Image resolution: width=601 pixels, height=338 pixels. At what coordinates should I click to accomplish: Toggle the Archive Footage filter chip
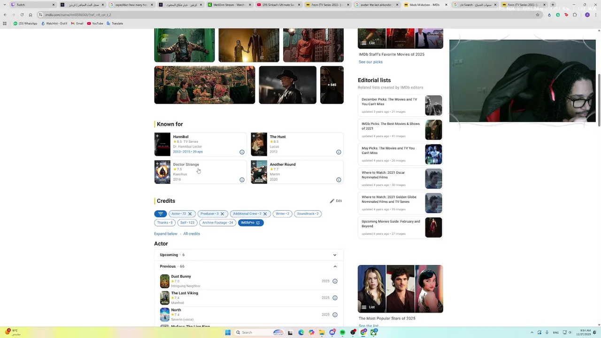(217, 223)
